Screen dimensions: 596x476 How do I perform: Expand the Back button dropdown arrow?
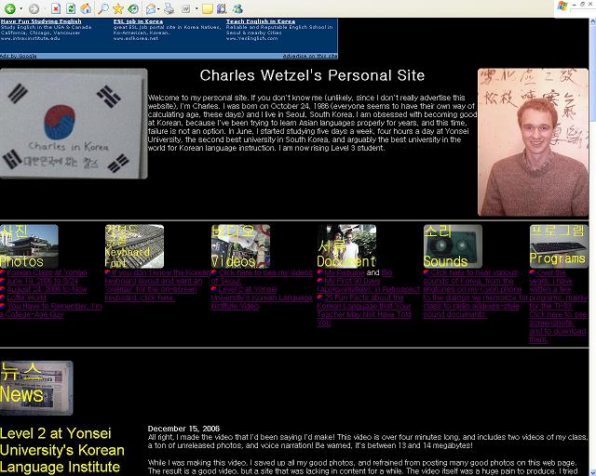(x=21, y=8)
